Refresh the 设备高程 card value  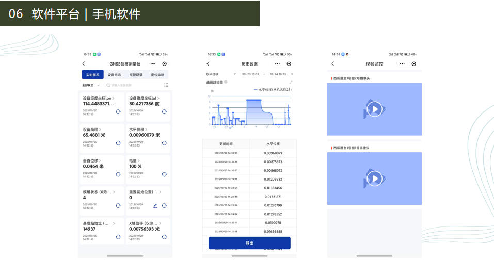118,143
